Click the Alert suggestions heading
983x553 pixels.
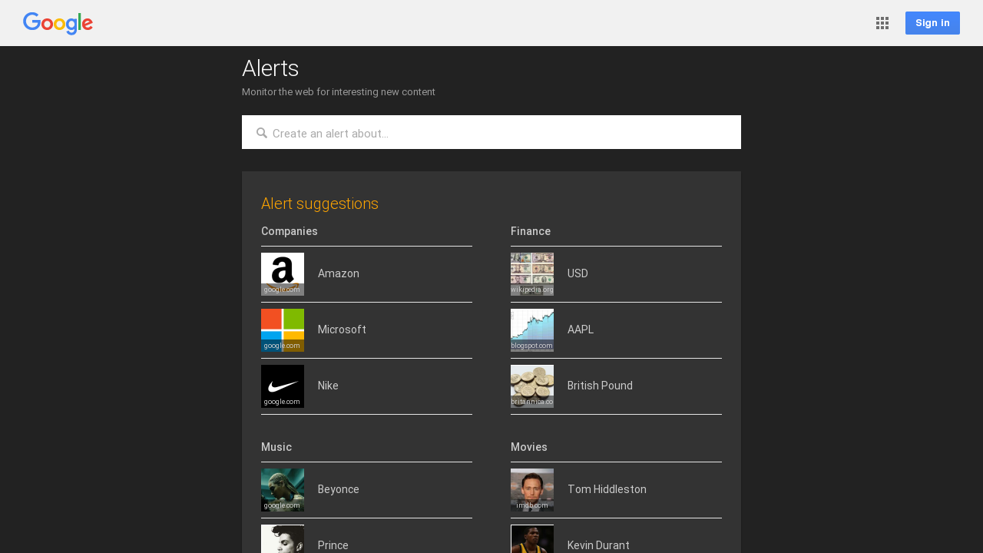point(319,204)
